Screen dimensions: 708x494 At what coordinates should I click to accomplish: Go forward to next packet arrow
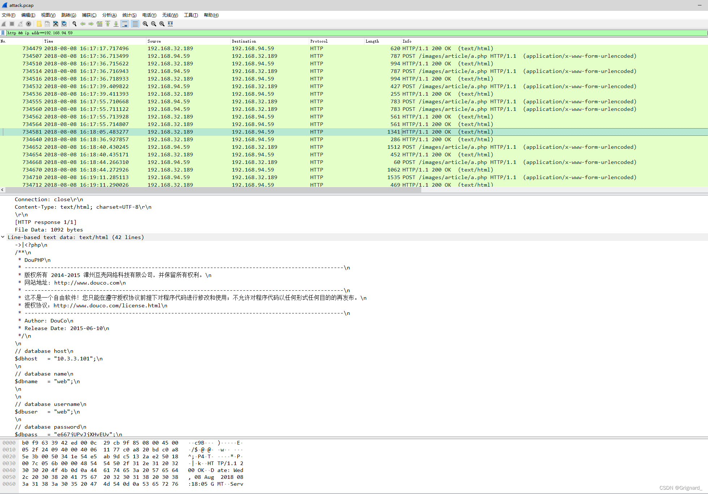coord(91,24)
